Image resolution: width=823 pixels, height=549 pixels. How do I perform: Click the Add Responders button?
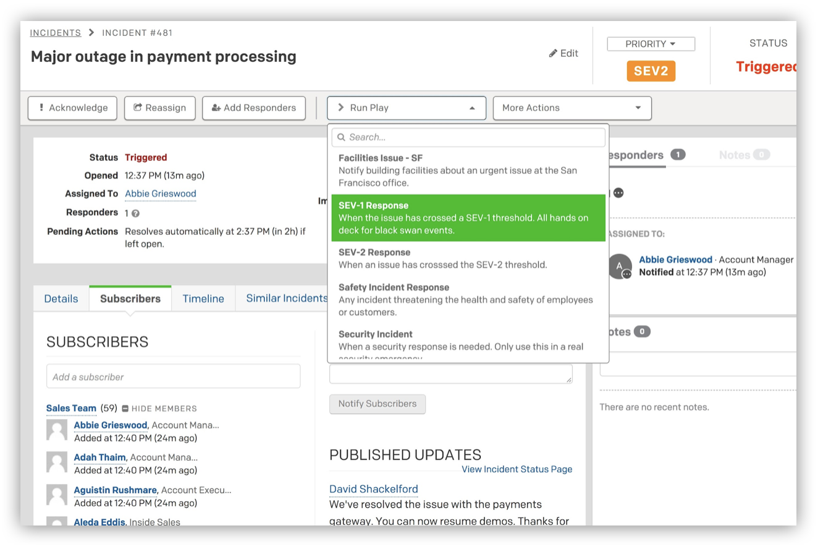[x=254, y=108]
